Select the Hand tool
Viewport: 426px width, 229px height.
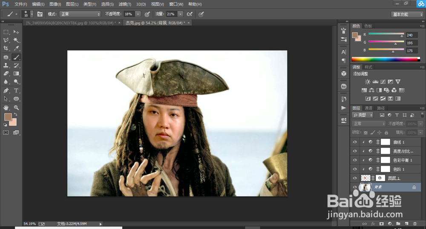coord(6,107)
